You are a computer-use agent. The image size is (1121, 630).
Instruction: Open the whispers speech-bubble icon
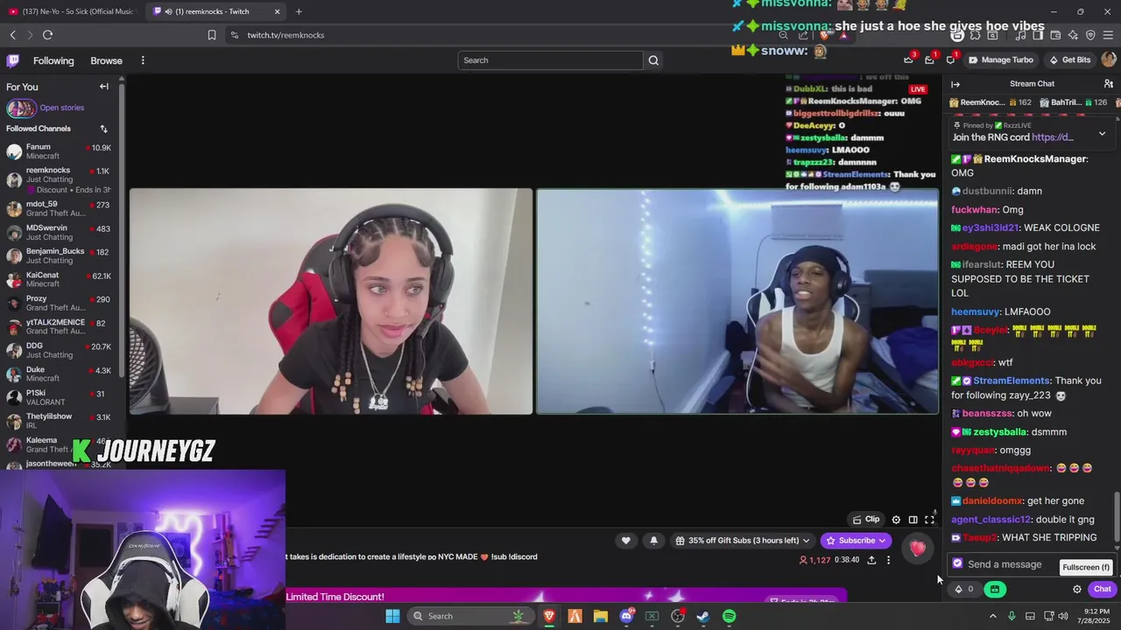click(950, 59)
